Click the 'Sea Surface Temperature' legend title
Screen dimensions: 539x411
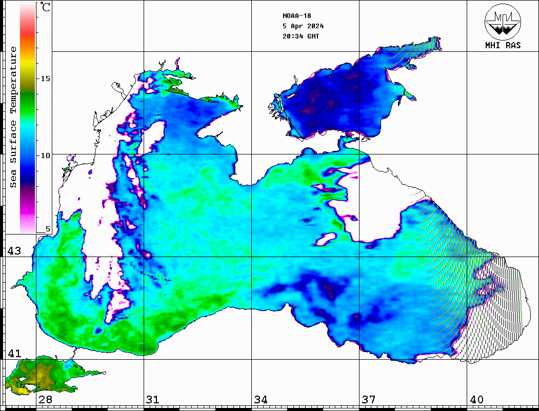tap(13, 118)
